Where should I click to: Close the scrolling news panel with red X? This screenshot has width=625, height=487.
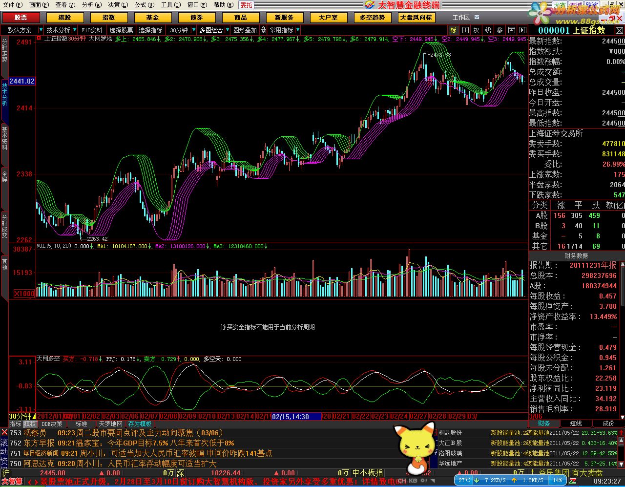point(4,432)
